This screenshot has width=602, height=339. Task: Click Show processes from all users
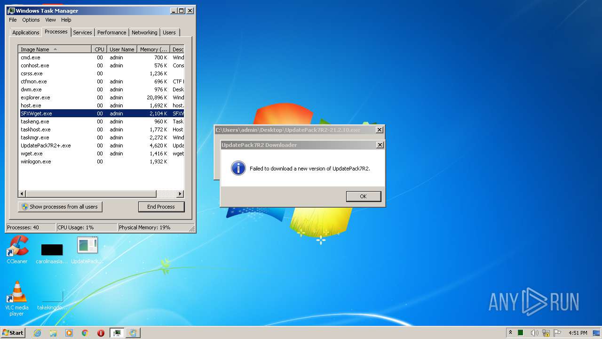[60, 207]
